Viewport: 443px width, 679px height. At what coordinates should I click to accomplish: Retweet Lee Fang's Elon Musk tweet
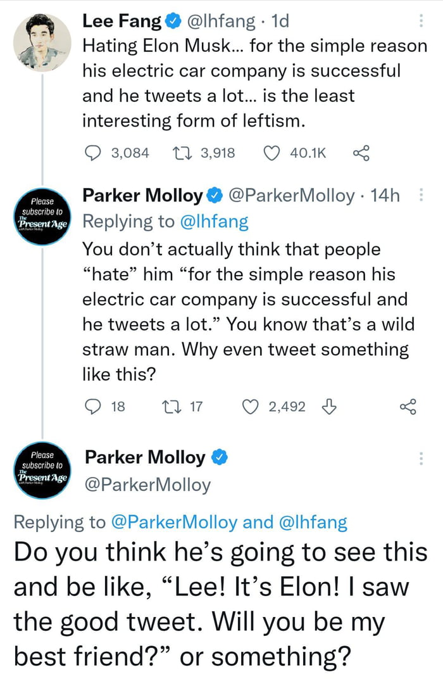[180, 153]
